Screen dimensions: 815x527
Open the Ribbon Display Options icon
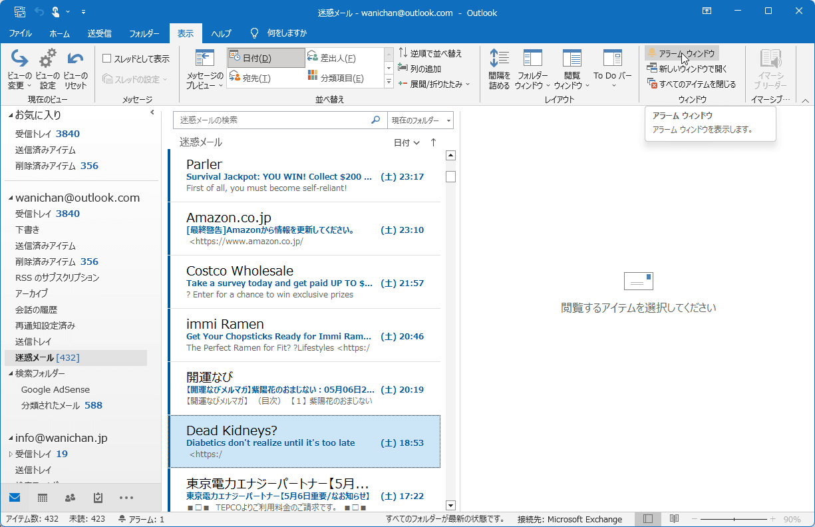pyautogui.click(x=707, y=11)
